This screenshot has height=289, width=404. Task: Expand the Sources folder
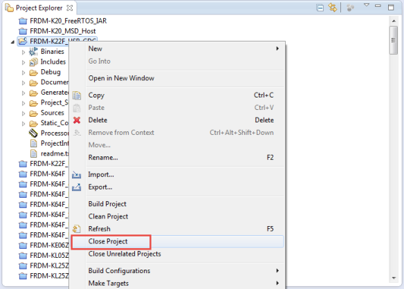24,113
